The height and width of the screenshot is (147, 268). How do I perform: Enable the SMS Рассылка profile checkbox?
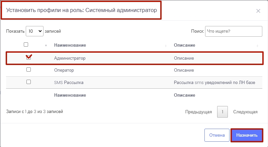tap(28, 82)
